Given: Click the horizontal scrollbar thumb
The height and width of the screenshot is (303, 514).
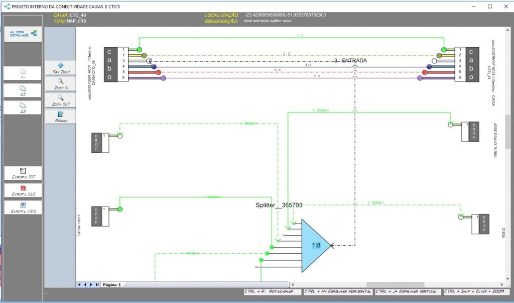Looking at the screenshot, I should coord(395,285).
